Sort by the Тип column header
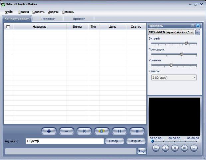Image resolution: width=206 pixels, height=160 pixels. pyautogui.click(x=94, y=27)
